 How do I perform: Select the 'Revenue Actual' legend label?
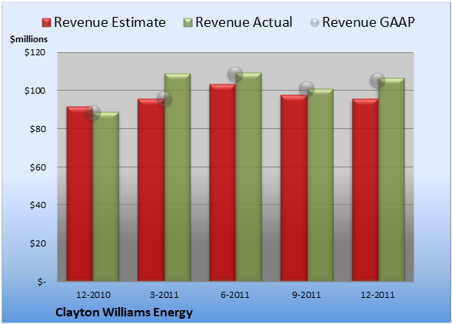tap(244, 22)
